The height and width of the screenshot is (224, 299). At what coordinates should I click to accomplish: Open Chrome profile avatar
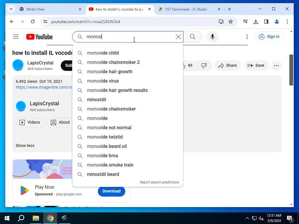point(277,22)
